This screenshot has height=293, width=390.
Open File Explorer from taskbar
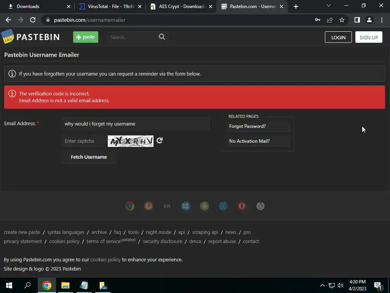pos(66,285)
